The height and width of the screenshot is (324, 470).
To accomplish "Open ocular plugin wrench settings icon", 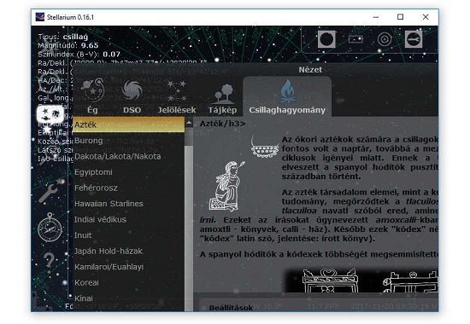I will (414, 39).
